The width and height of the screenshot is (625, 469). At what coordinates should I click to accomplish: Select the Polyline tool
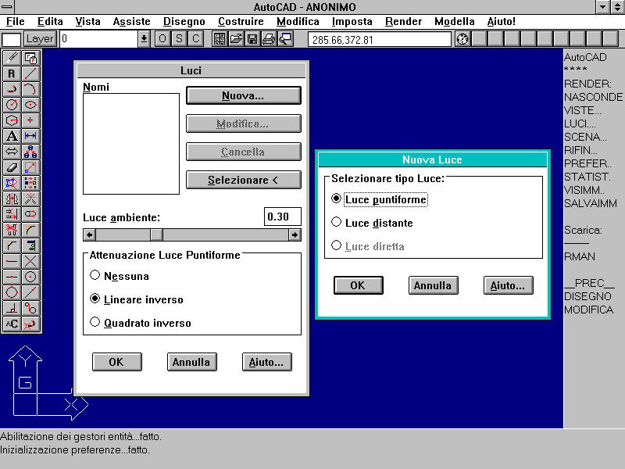pyautogui.click(x=12, y=89)
